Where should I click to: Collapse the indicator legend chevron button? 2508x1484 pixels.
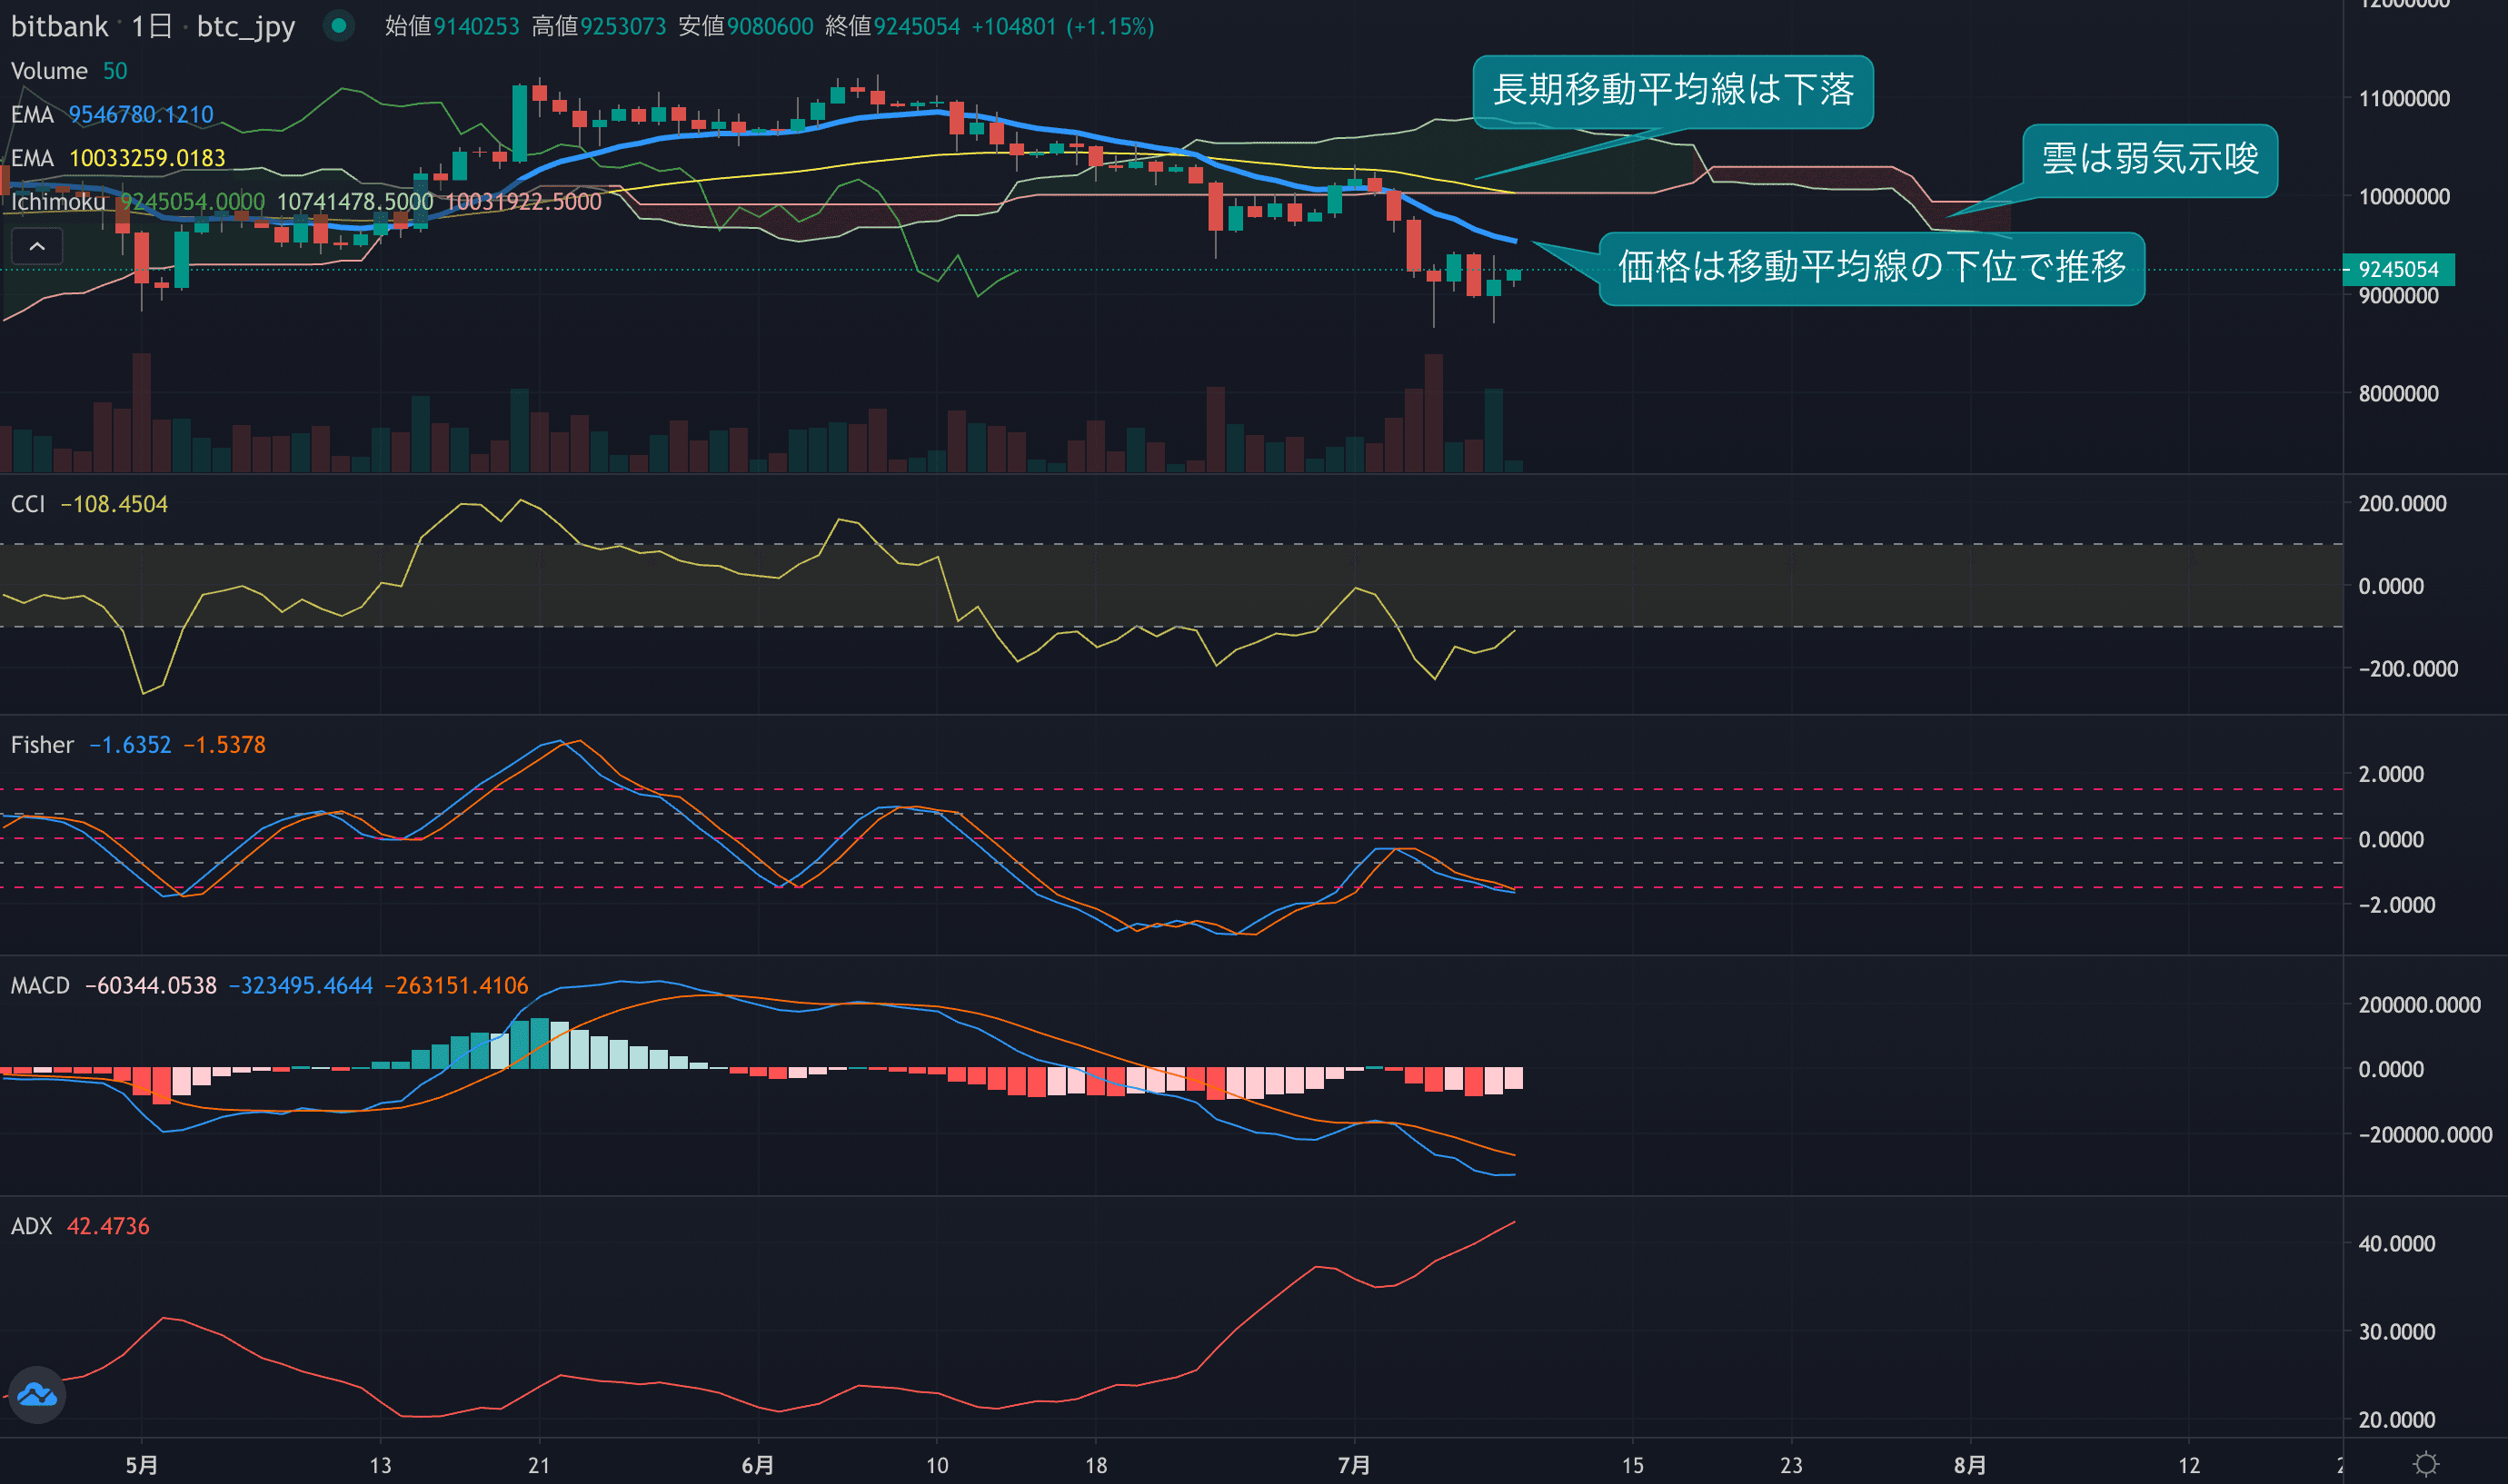click(37, 246)
